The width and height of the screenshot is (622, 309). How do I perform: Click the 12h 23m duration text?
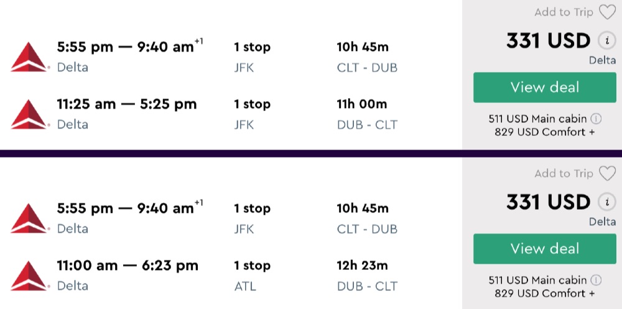coord(362,266)
